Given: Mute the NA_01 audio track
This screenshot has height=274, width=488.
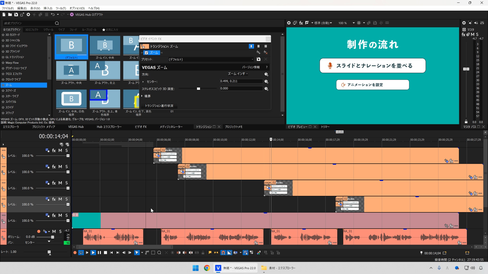Looking at the screenshot, I should pos(54,231).
